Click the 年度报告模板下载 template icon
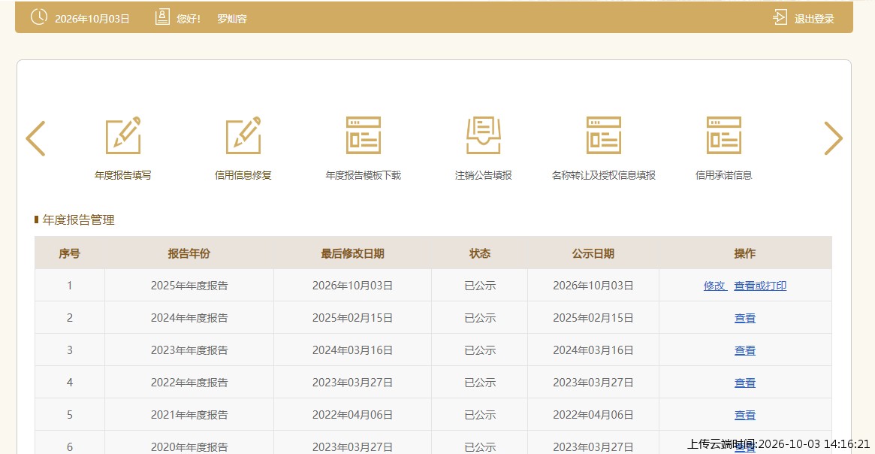 pos(364,135)
